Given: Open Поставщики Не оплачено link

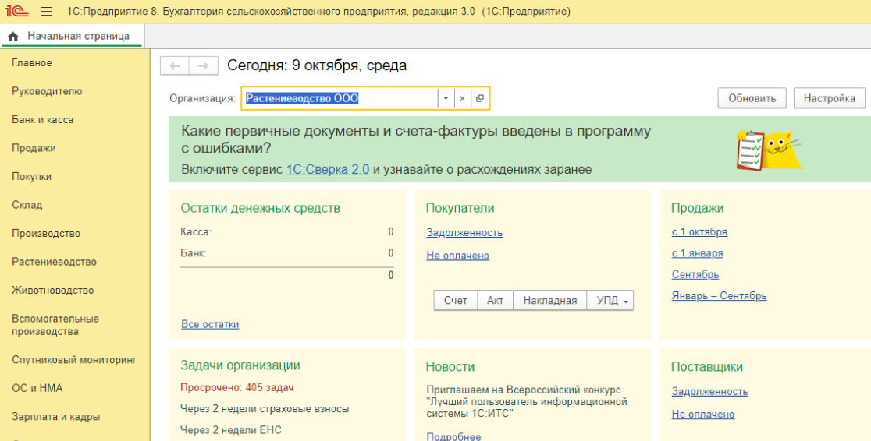Looking at the screenshot, I should [x=702, y=415].
